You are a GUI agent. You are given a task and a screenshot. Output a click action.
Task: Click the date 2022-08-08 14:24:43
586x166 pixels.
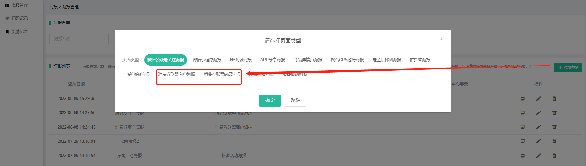[76, 127]
